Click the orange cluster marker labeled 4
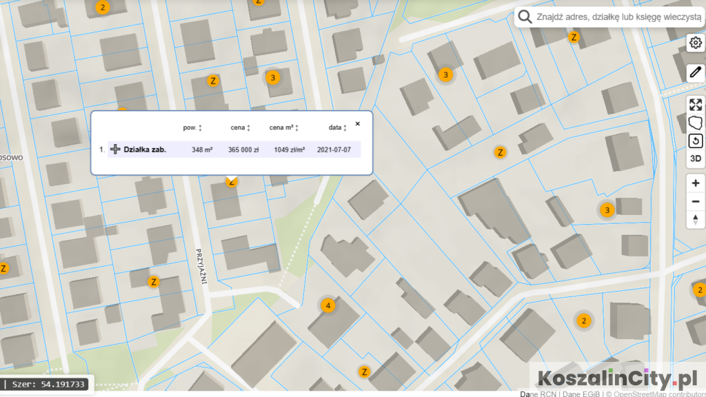Viewport: 706px width, 397px height. 328,305
